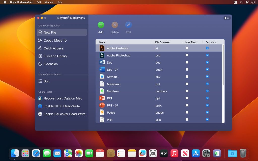This screenshot has height=161, width=258.
Task: Select the Delete icon in the toolbar
Action: click(115, 25)
